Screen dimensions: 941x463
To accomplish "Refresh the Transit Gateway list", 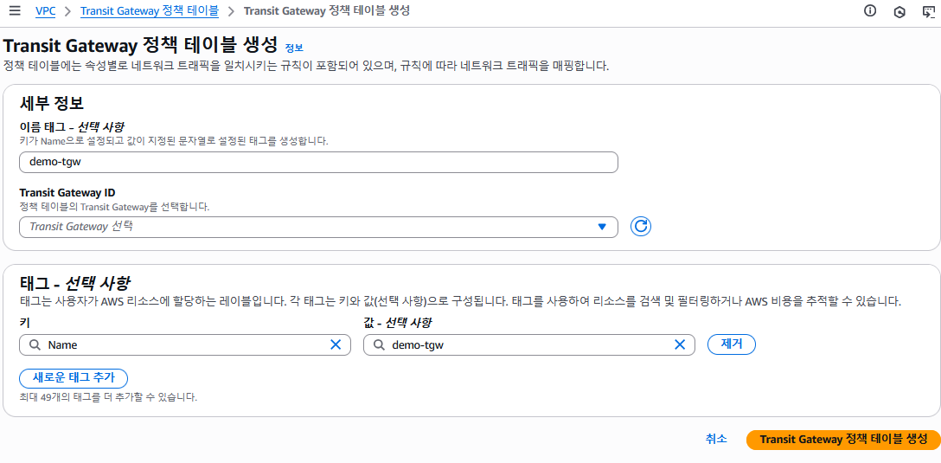I will [x=640, y=227].
